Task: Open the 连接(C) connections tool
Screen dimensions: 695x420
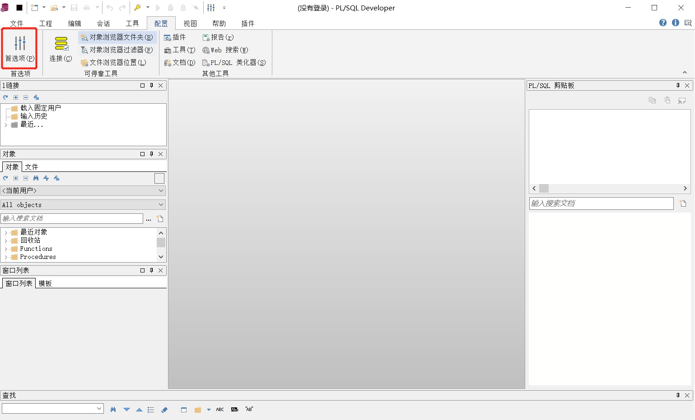Action: pos(61,49)
